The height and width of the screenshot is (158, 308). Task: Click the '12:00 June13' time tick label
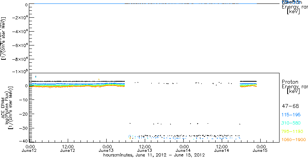click(x=145, y=148)
